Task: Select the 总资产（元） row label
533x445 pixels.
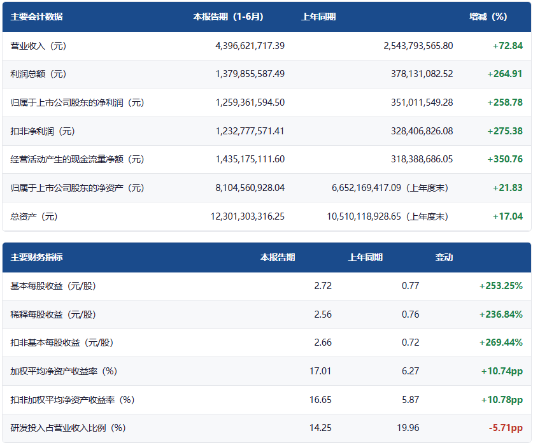Action: point(34,216)
